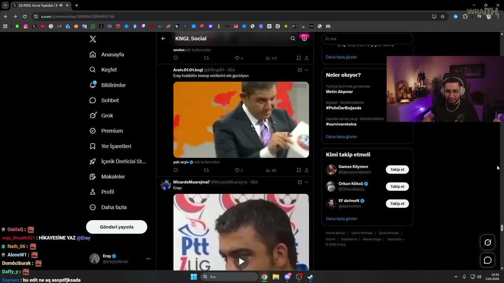The image size is (504, 283).
Task: Like the post with 4 likes
Action: tap(239, 58)
